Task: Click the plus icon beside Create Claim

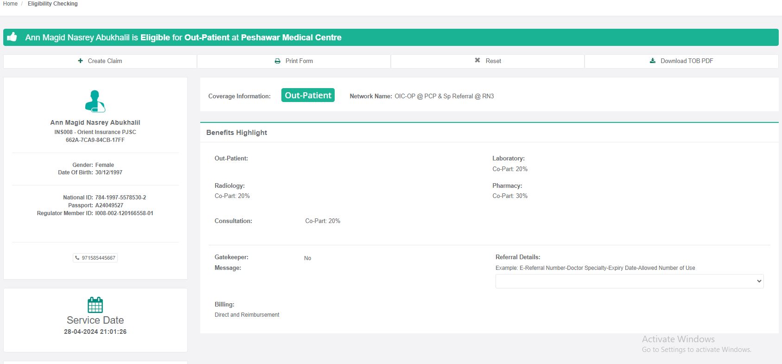Action: pyautogui.click(x=80, y=61)
